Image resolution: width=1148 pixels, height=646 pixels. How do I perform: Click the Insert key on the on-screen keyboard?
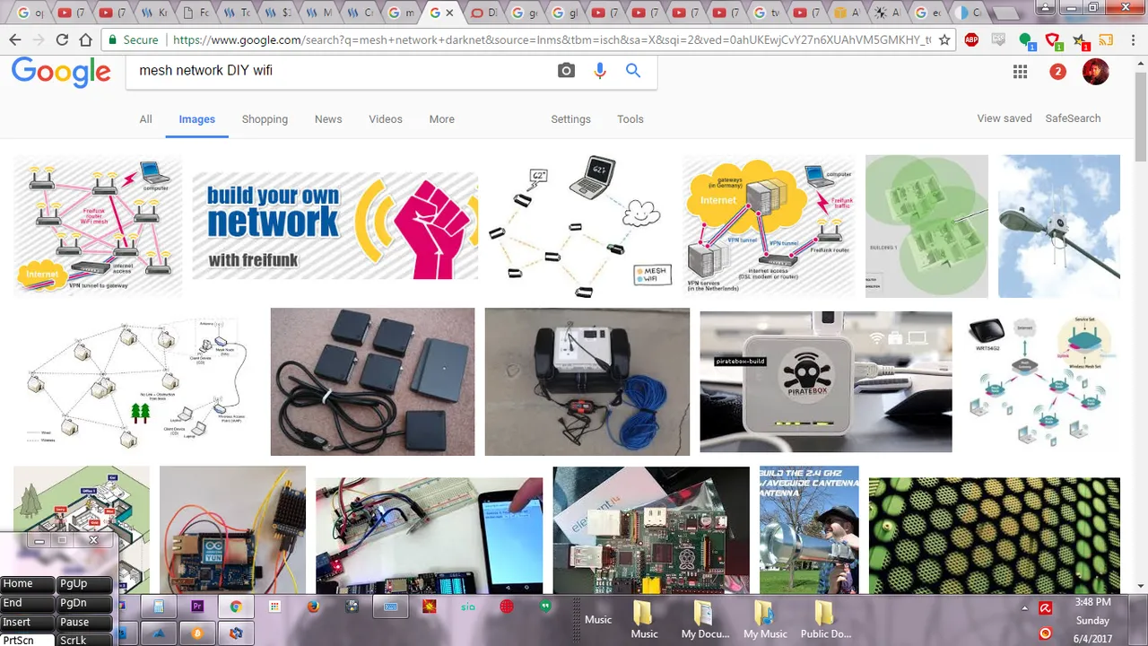pos(29,622)
